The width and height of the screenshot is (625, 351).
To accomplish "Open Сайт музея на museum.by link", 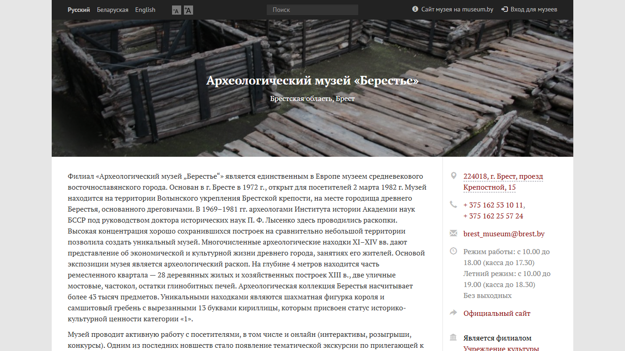I will [457, 9].
